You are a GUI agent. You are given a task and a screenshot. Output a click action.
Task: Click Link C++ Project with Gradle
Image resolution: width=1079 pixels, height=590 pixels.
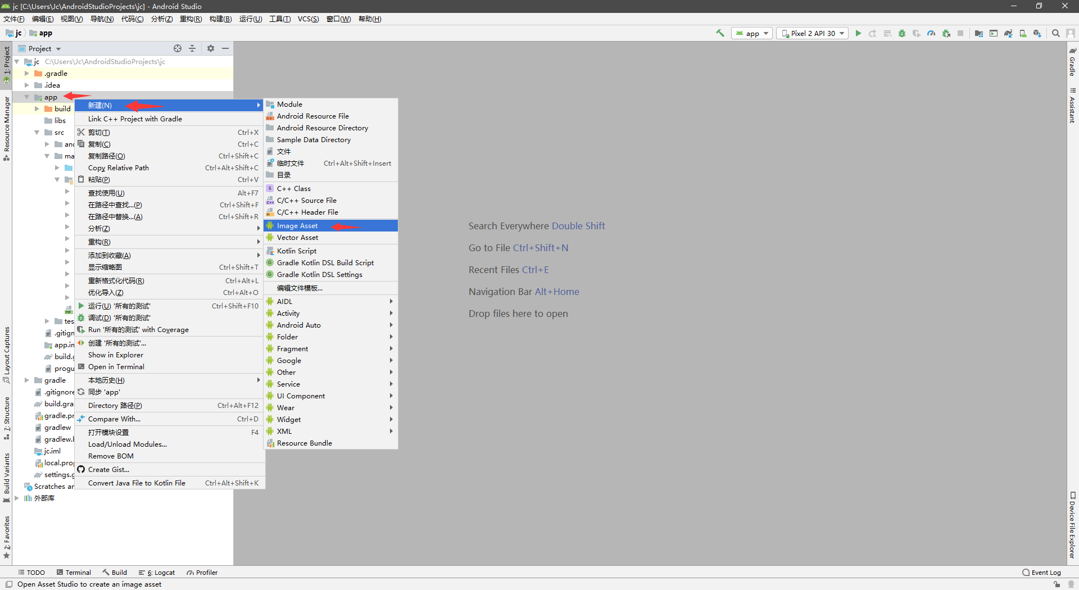click(x=170, y=119)
